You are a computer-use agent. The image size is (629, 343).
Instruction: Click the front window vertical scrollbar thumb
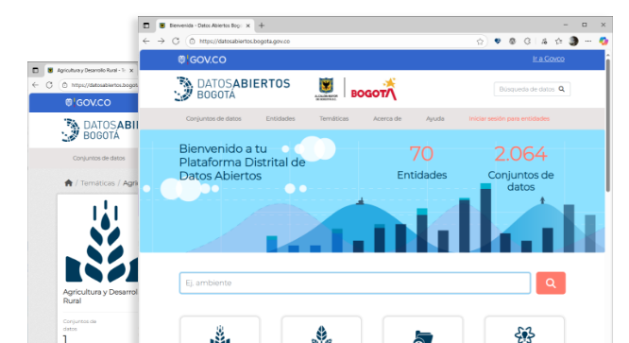[x=608, y=125]
